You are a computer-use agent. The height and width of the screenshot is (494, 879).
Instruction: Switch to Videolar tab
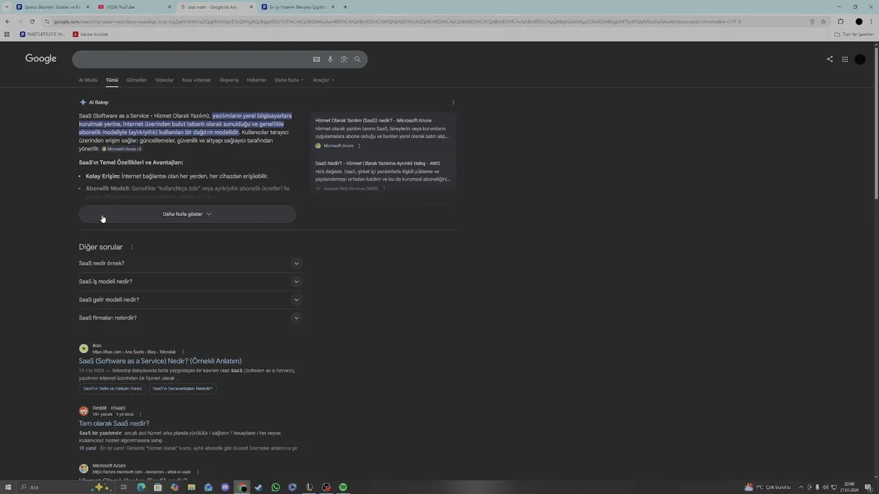pos(164,80)
